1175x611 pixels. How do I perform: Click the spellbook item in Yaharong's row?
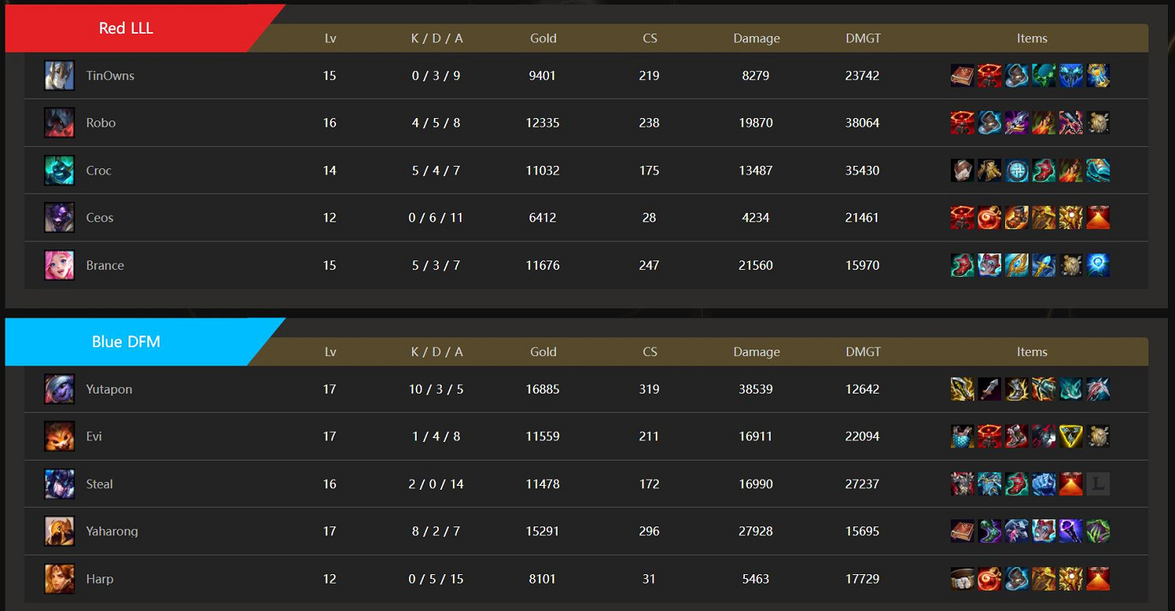click(963, 531)
